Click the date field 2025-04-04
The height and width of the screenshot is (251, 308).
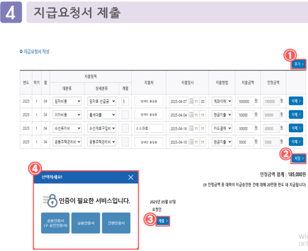tap(179, 115)
